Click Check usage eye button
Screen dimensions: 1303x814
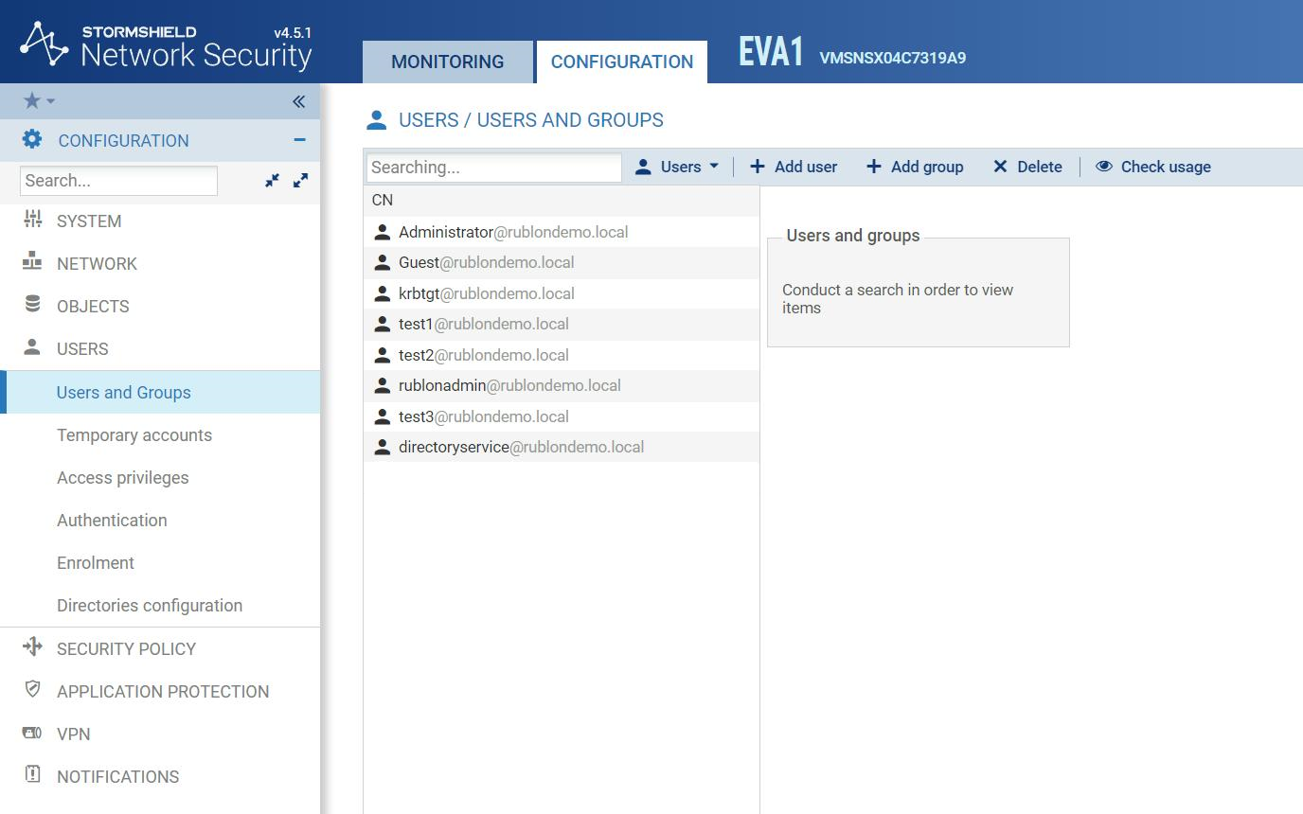tap(1153, 167)
